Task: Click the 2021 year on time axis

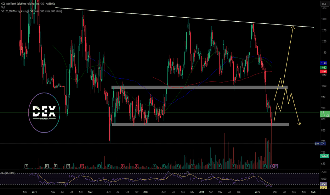Action: click(x=34, y=192)
